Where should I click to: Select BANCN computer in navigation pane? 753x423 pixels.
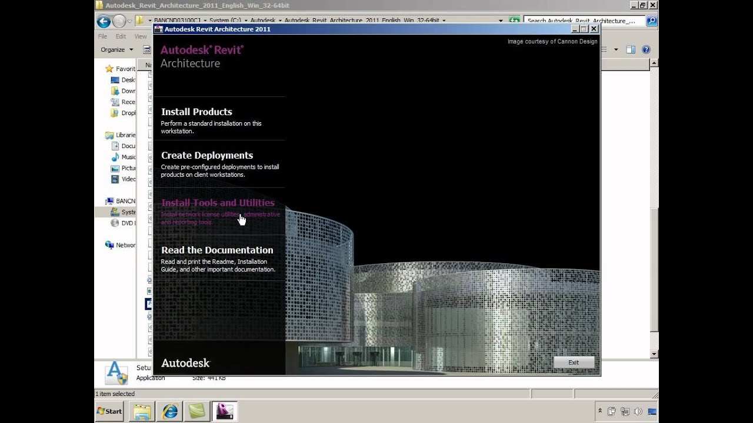tap(121, 201)
